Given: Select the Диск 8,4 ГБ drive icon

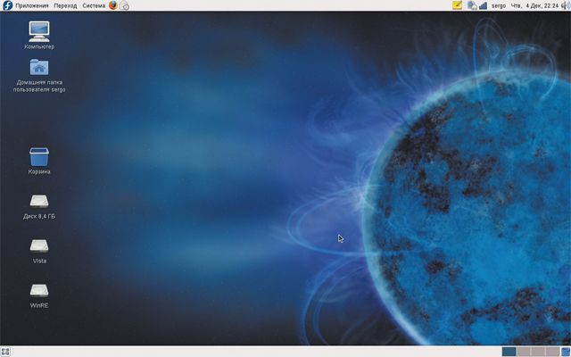Looking at the screenshot, I should 39,202.
